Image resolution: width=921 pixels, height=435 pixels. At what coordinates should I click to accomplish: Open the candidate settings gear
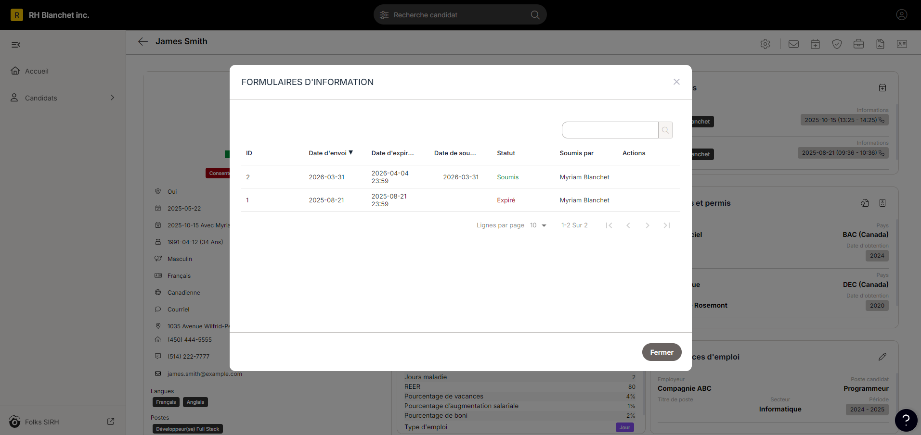tap(765, 44)
